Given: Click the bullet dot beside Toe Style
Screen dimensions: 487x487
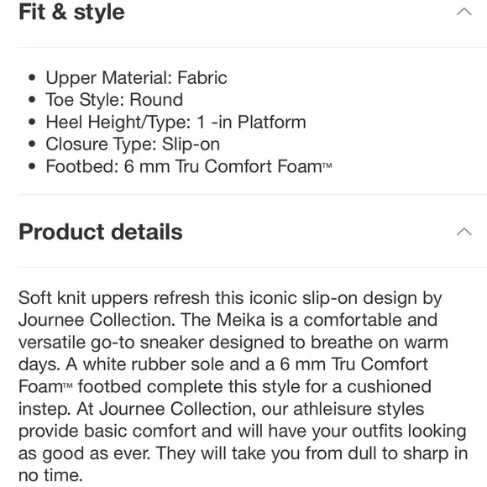Looking at the screenshot, I should tap(32, 100).
